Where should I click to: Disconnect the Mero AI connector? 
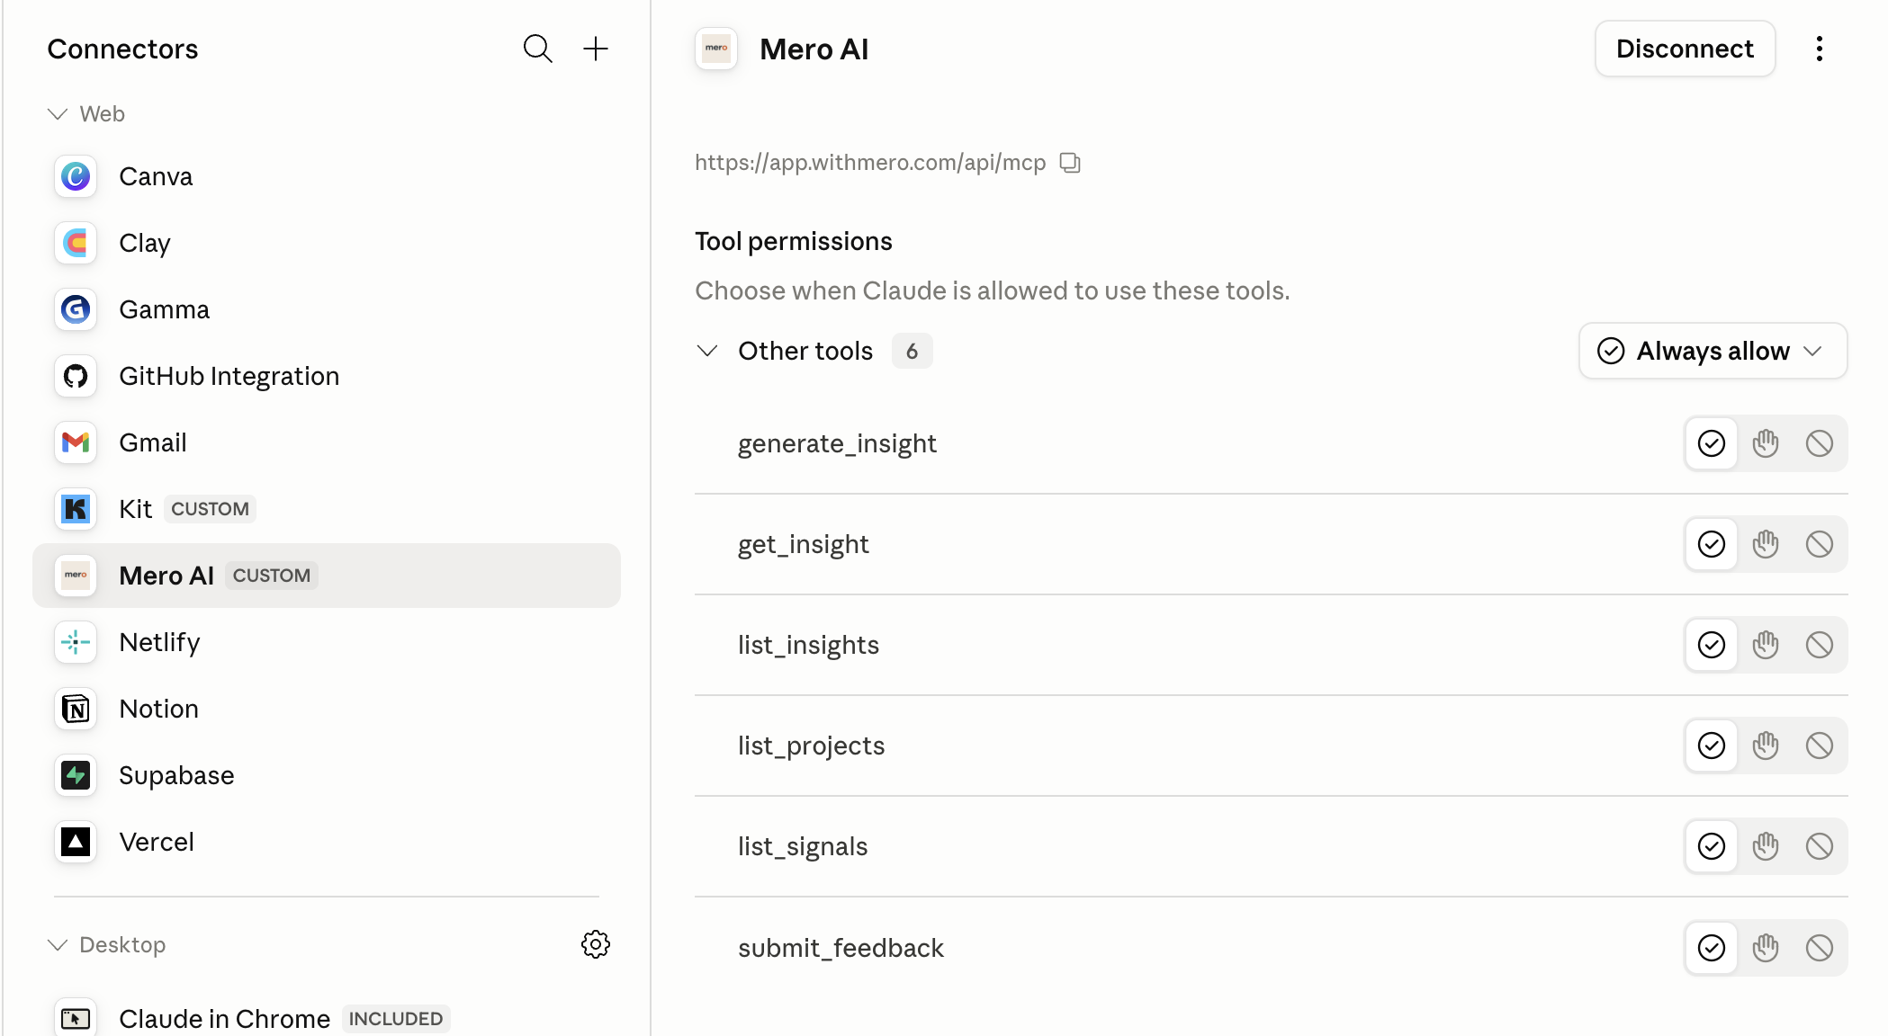pos(1685,49)
